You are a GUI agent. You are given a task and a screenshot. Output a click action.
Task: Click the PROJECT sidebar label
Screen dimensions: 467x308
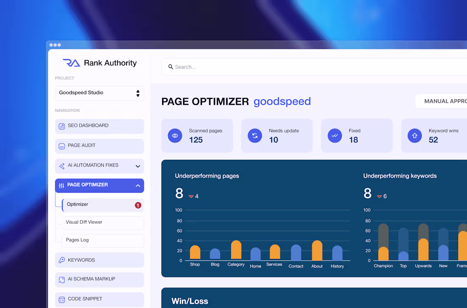click(x=65, y=78)
